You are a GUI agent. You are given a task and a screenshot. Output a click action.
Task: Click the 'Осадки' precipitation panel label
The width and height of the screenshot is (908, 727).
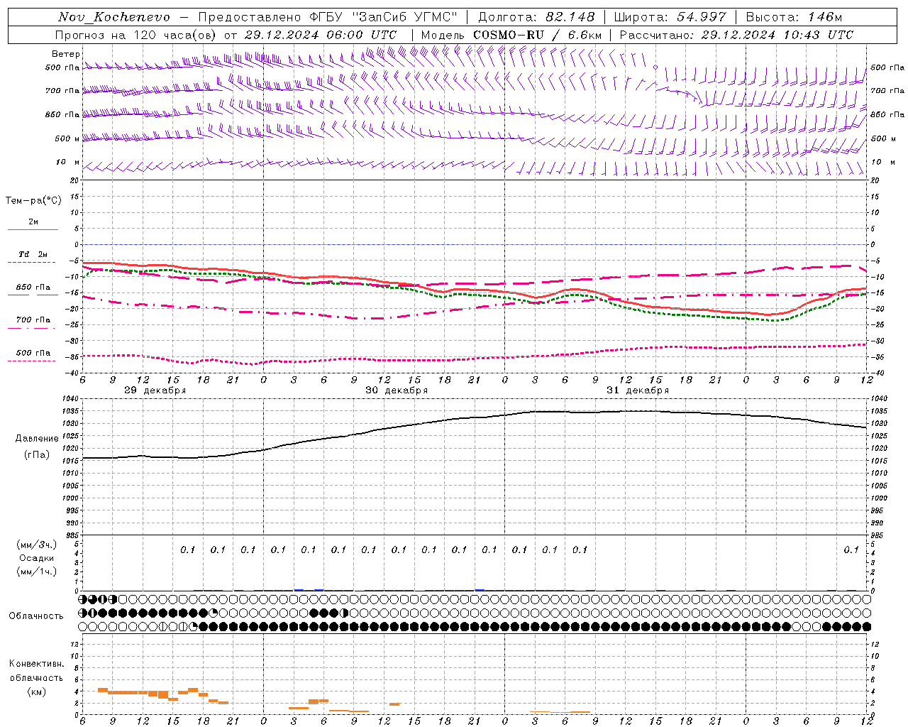(x=37, y=558)
